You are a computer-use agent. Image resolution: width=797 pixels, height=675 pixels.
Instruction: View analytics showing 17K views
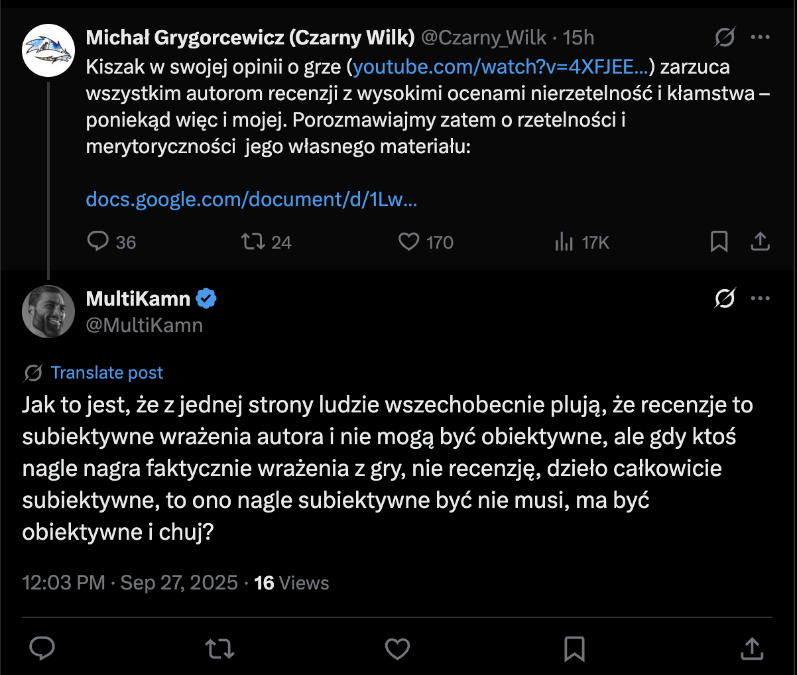(x=564, y=242)
